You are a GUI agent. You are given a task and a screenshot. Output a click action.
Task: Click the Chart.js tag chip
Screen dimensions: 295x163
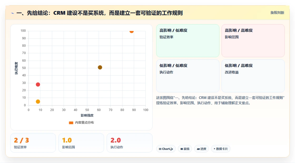(166, 149)
